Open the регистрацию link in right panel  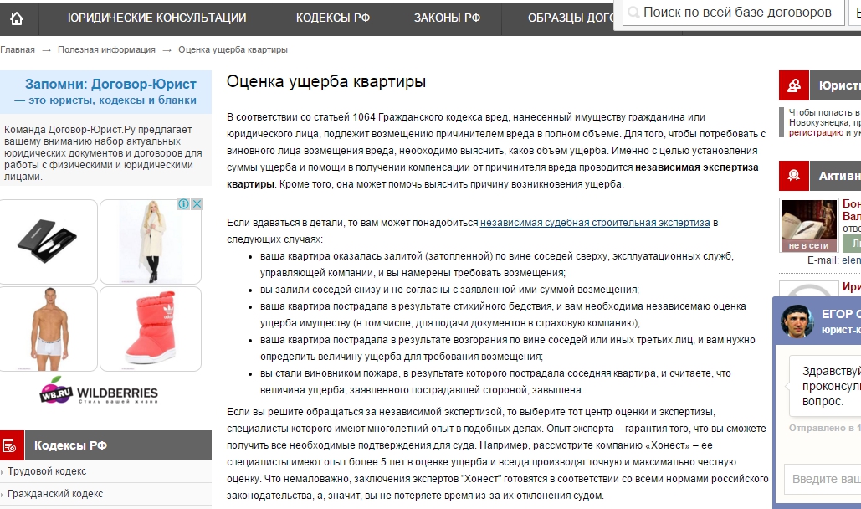point(816,132)
